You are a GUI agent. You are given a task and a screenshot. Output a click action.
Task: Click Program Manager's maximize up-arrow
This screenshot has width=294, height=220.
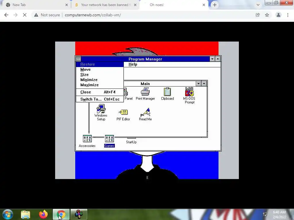(218, 59)
